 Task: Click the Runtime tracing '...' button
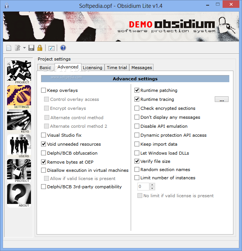click(x=221, y=99)
